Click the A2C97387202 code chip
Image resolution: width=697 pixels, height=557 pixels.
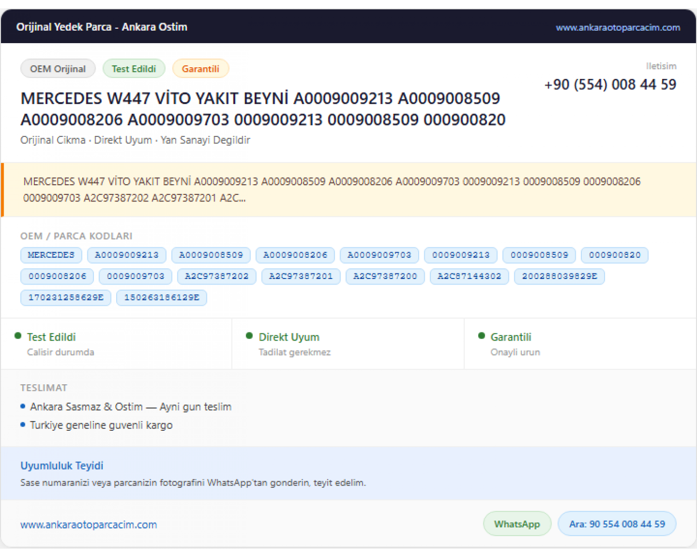(x=217, y=276)
